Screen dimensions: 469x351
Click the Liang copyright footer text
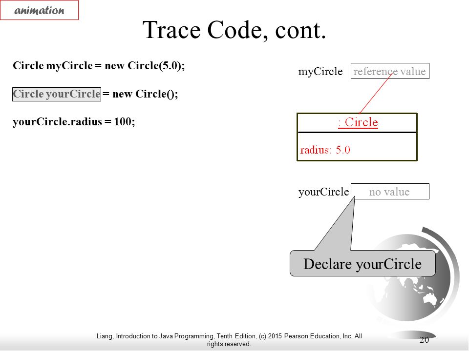(229, 340)
